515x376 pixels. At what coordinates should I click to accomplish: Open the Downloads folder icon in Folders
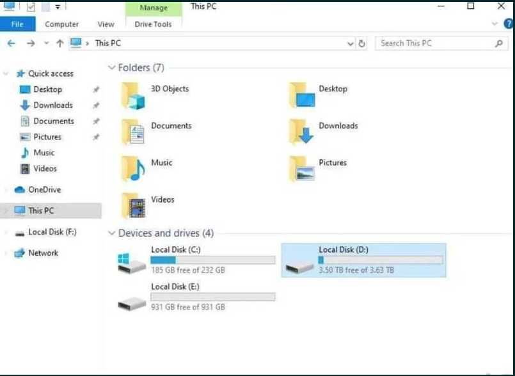301,132
